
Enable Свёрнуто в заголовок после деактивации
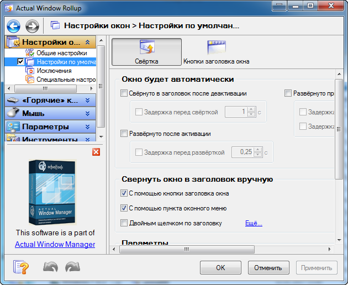124,94
